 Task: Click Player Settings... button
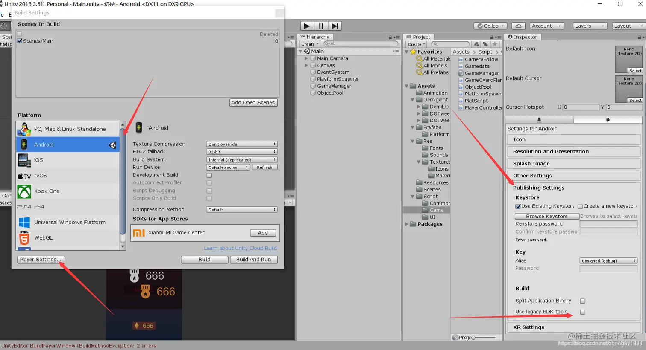pos(41,260)
